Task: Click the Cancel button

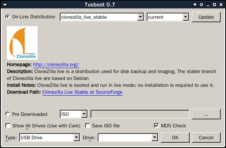Action: pos(206,138)
